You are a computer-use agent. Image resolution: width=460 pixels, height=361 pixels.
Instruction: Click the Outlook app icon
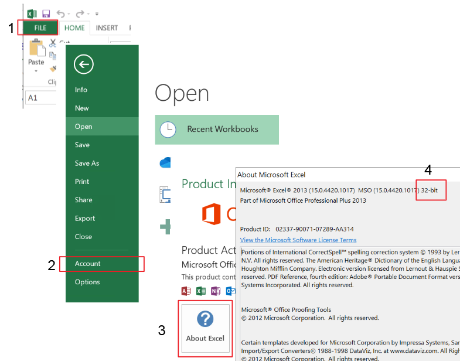click(231, 291)
